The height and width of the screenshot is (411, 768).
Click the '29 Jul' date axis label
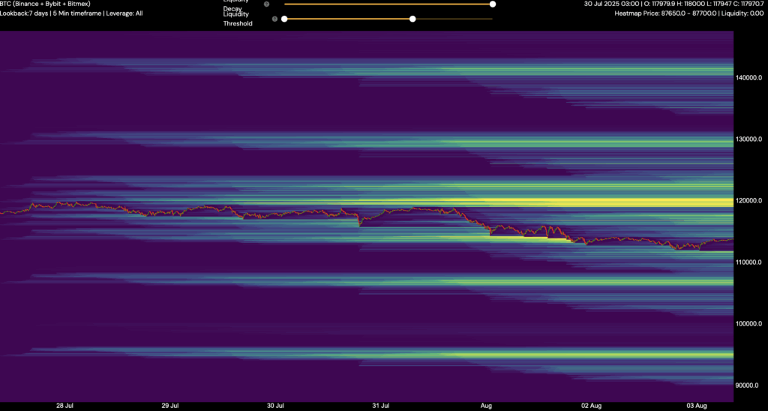pyautogui.click(x=170, y=406)
